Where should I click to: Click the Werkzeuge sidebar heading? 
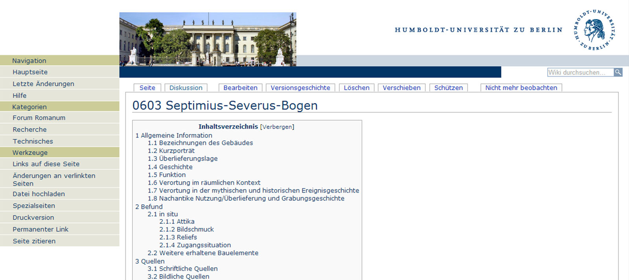30,153
